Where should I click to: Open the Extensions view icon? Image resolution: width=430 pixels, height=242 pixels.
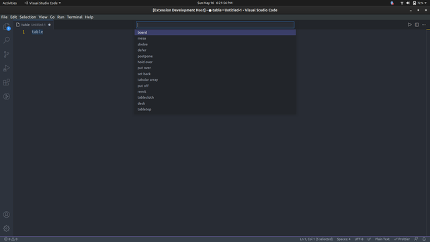tap(7, 82)
